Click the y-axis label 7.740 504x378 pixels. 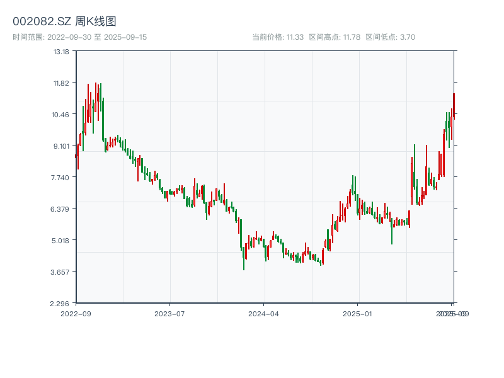60,178
